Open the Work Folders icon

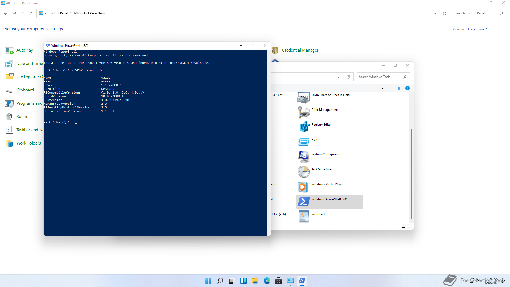click(9, 143)
